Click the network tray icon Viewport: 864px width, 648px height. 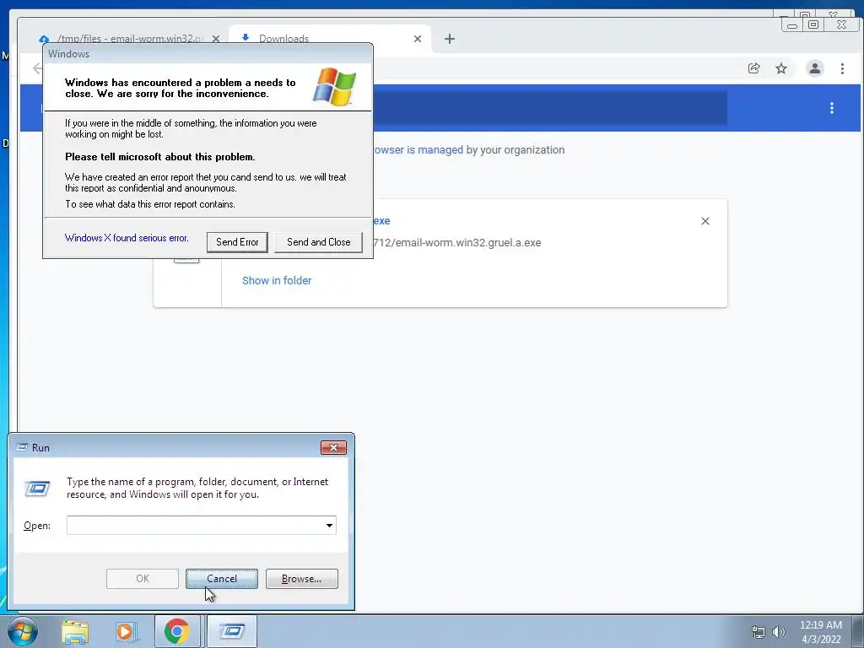click(x=759, y=632)
